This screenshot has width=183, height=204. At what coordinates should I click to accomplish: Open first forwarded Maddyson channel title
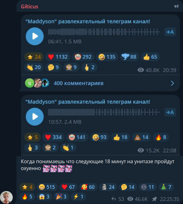(88, 21)
